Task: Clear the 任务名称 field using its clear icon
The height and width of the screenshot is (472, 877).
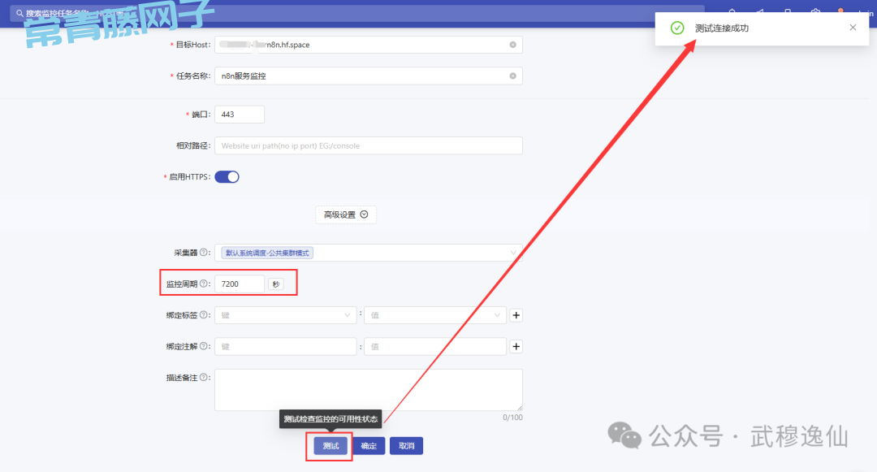Action: tap(512, 76)
